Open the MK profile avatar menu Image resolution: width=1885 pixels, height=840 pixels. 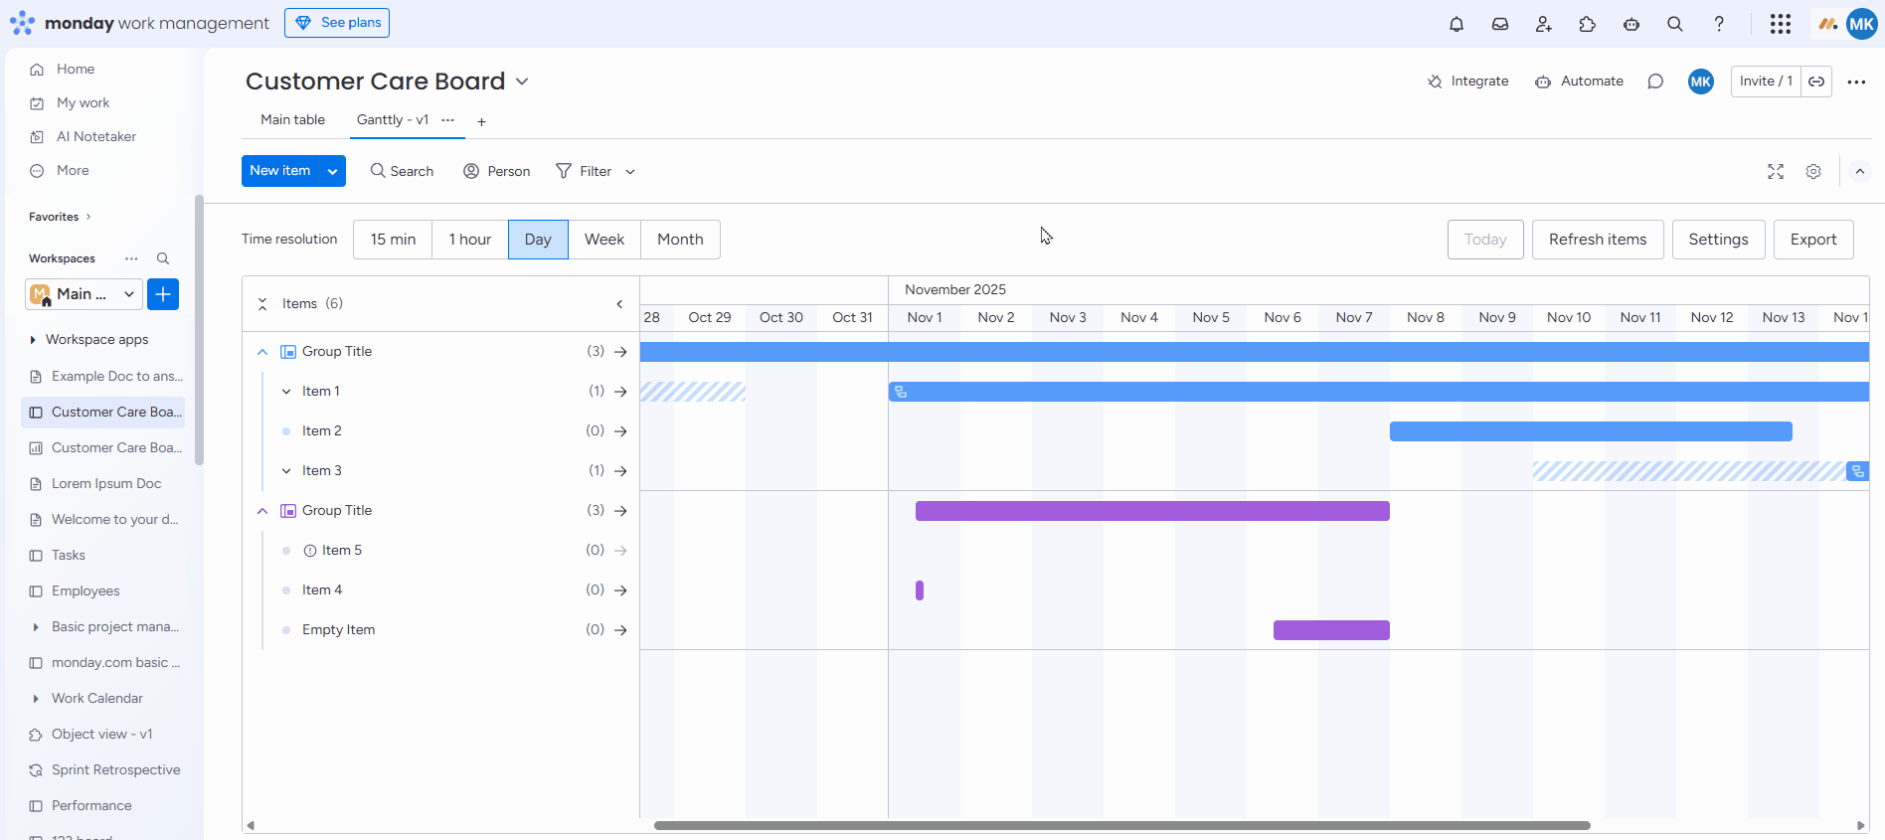[1861, 24]
